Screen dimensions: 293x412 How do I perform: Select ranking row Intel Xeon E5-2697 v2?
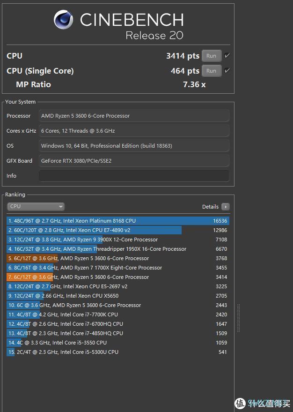[118, 286]
